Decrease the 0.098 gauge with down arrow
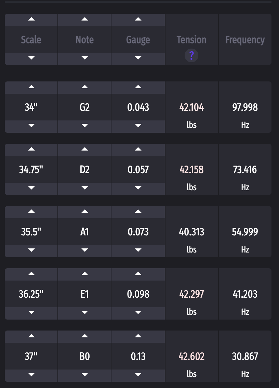279x388 pixels. pos(138,313)
